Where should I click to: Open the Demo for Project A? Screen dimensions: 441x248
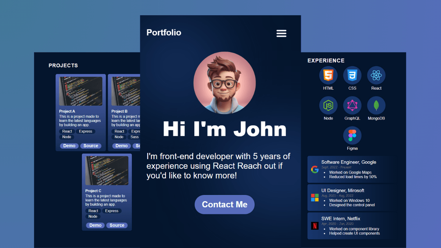coord(69,146)
